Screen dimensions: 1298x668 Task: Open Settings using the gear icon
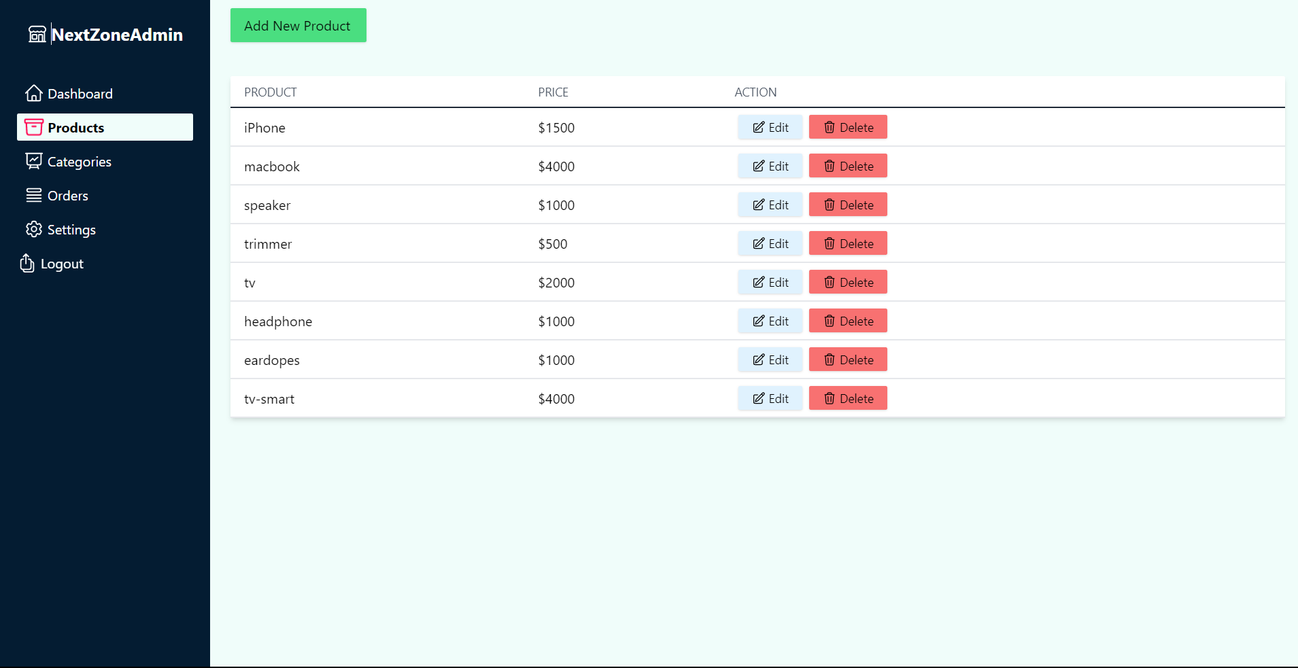(34, 229)
